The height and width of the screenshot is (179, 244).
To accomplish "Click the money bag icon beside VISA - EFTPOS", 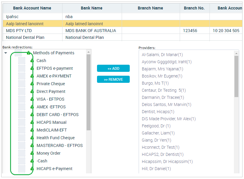I will [x=32, y=99].
